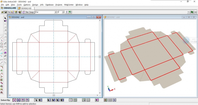The height and width of the screenshot is (105, 198).
Task: Toggle the plain arrow selection mode button
Action: [x=36, y=100]
